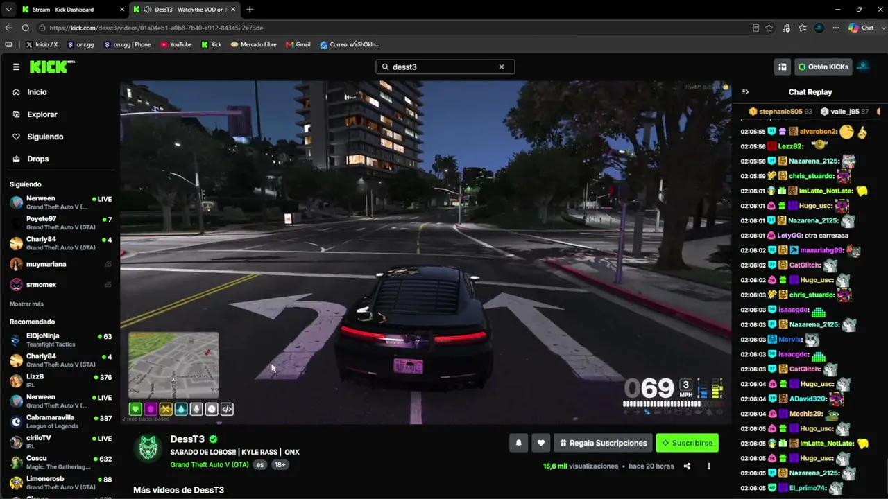
Task: Click the blue water-drop HUD icon
Action: (181, 409)
